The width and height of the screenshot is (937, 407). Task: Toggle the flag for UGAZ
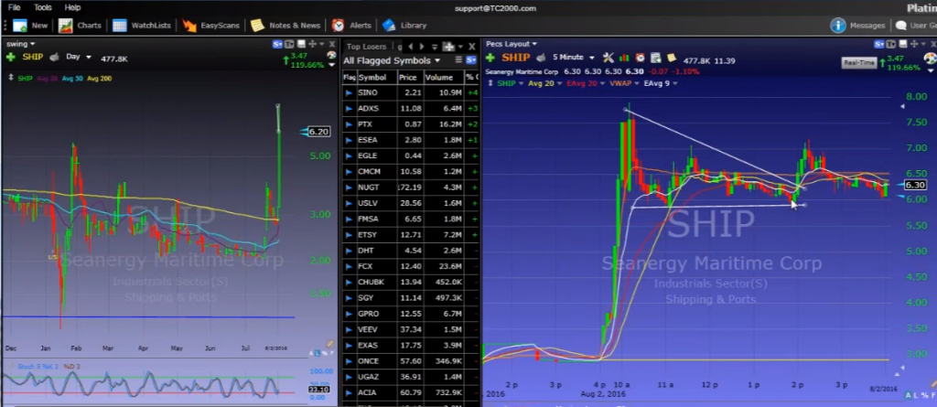(349, 377)
